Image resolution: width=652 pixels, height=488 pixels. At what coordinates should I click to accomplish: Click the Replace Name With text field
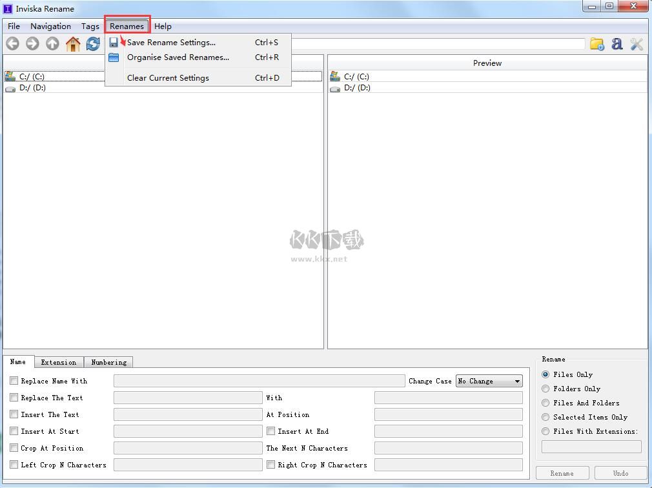(259, 381)
